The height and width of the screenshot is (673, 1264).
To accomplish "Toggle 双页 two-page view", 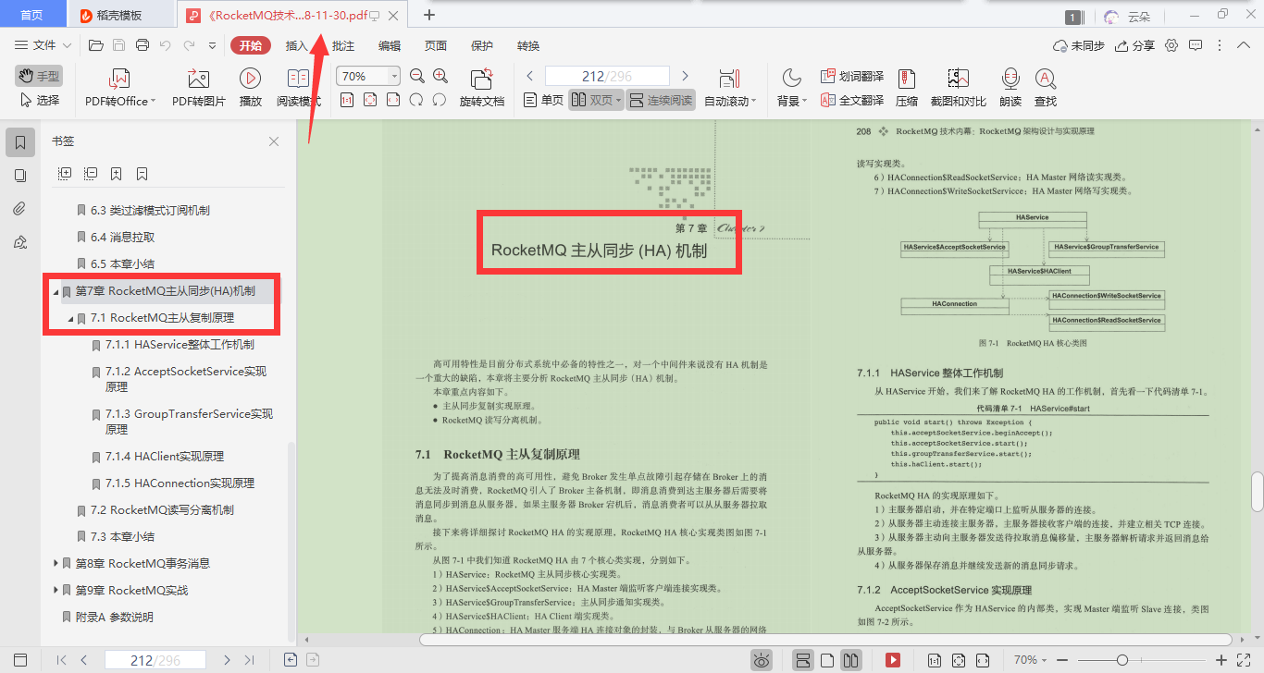I will pos(595,100).
